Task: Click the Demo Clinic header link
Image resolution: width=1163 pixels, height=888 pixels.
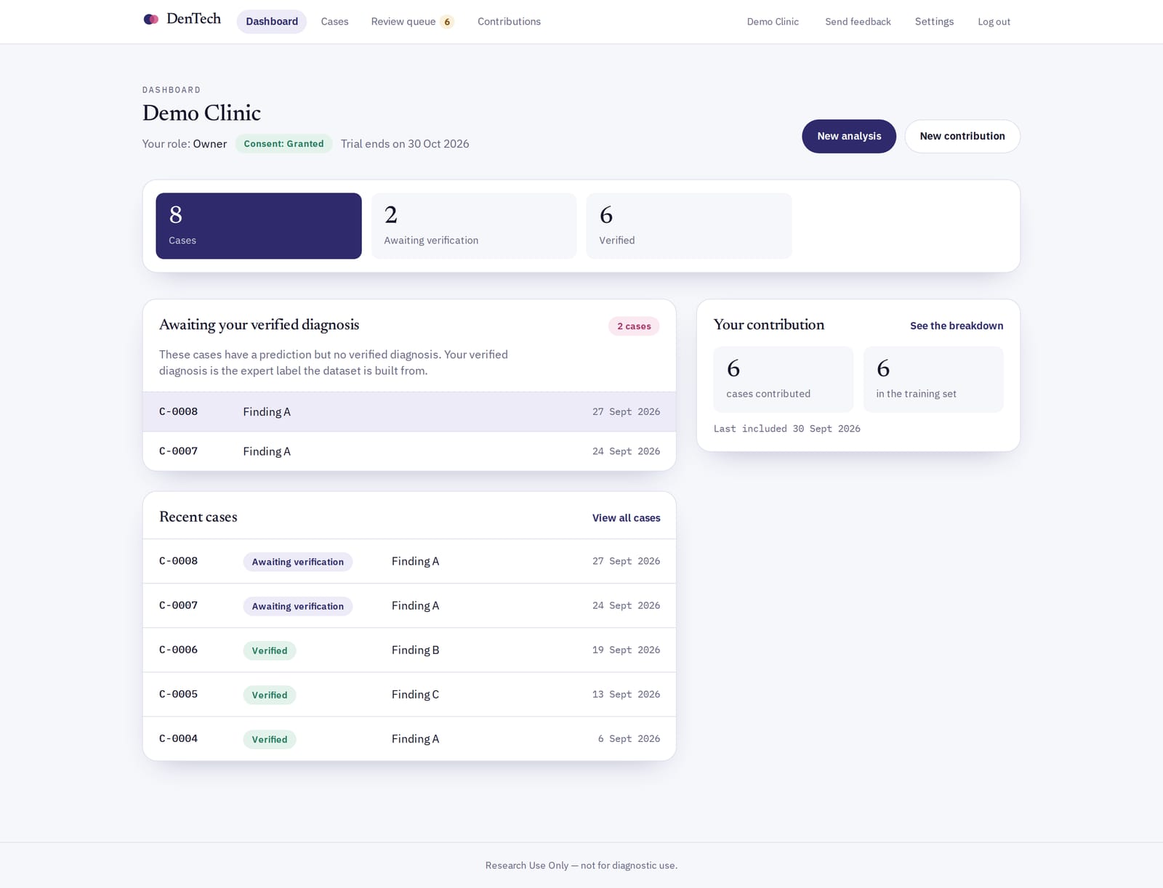Action: click(773, 22)
